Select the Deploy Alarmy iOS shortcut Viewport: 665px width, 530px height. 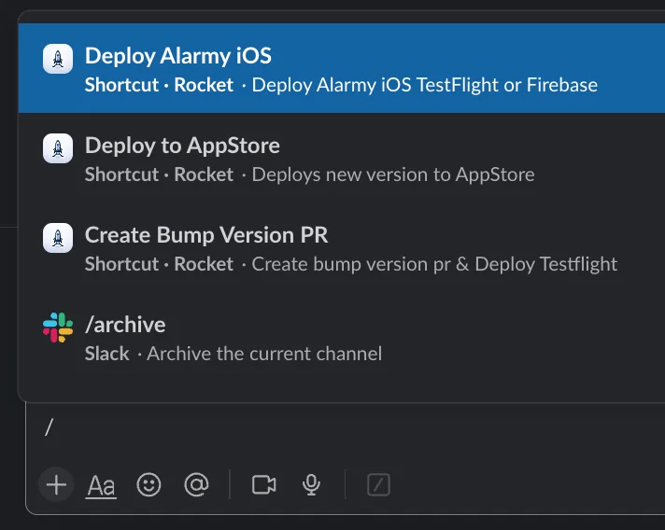pos(342,68)
